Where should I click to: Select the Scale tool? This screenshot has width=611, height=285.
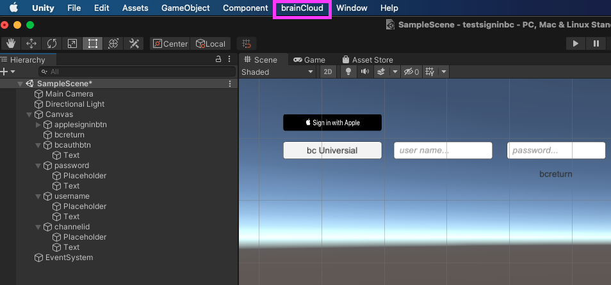coord(72,43)
